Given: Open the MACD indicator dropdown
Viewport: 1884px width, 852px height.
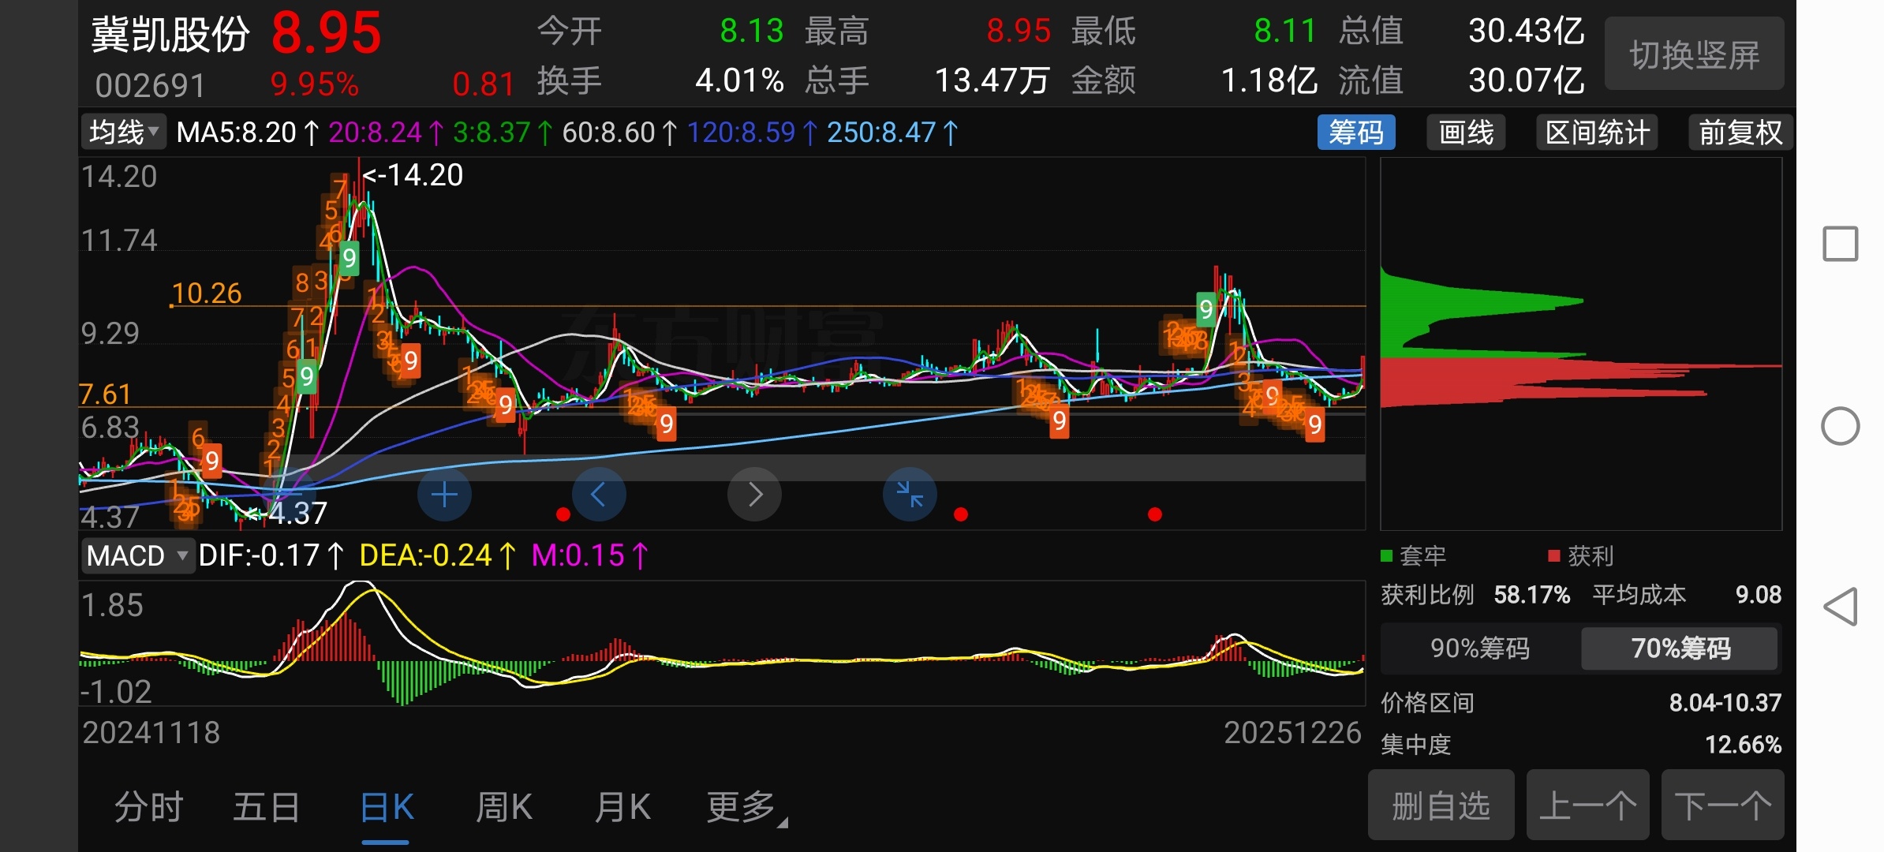Looking at the screenshot, I should (136, 555).
